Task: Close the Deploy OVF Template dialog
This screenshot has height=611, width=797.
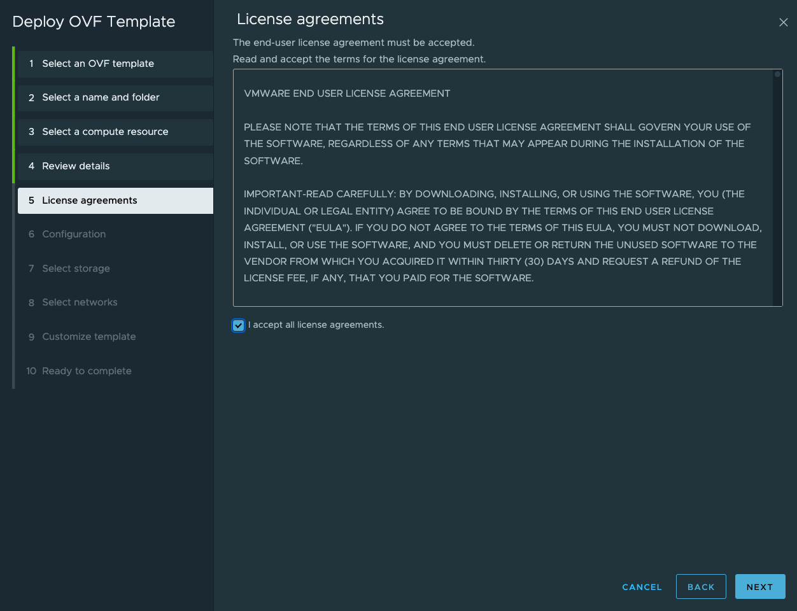Action: 783,22
